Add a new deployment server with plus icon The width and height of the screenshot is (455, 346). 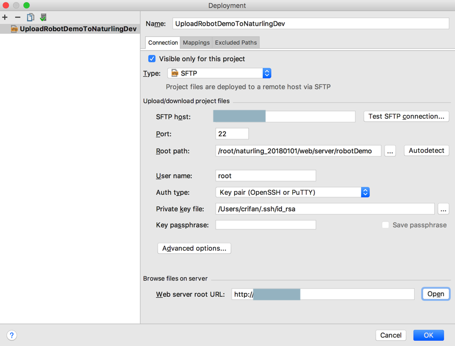click(x=5, y=18)
